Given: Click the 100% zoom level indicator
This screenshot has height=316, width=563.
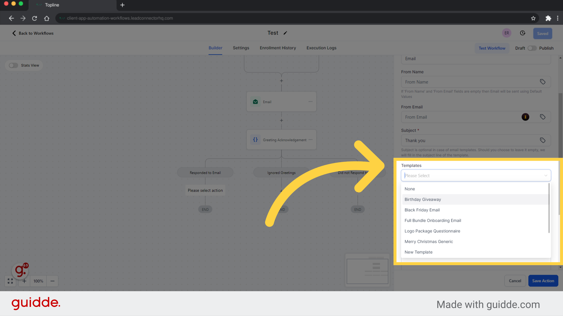Looking at the screenshot, I should [38, 281].
